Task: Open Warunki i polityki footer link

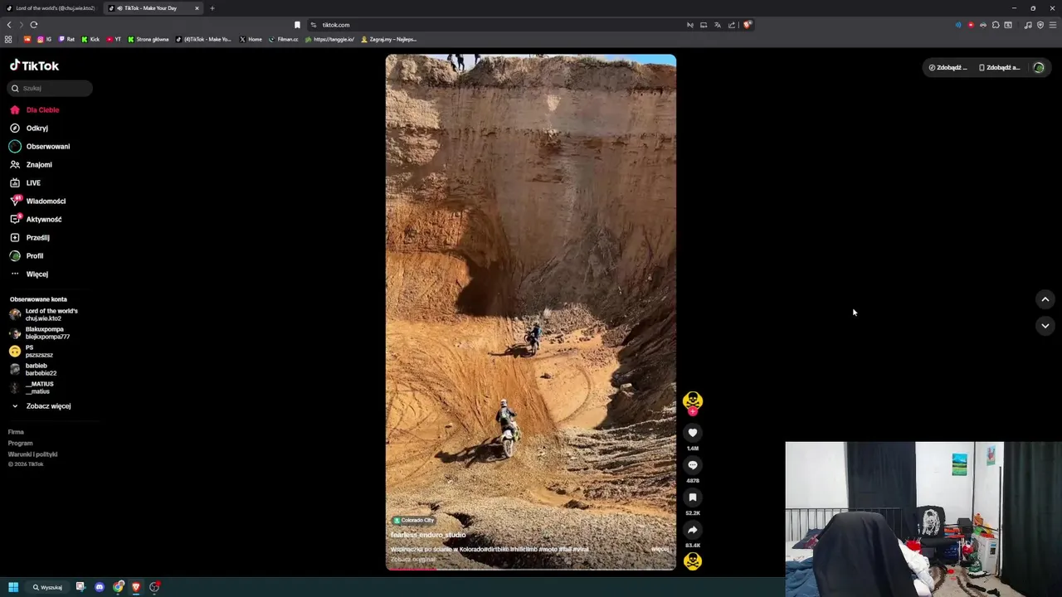Action: click(32, 454)
